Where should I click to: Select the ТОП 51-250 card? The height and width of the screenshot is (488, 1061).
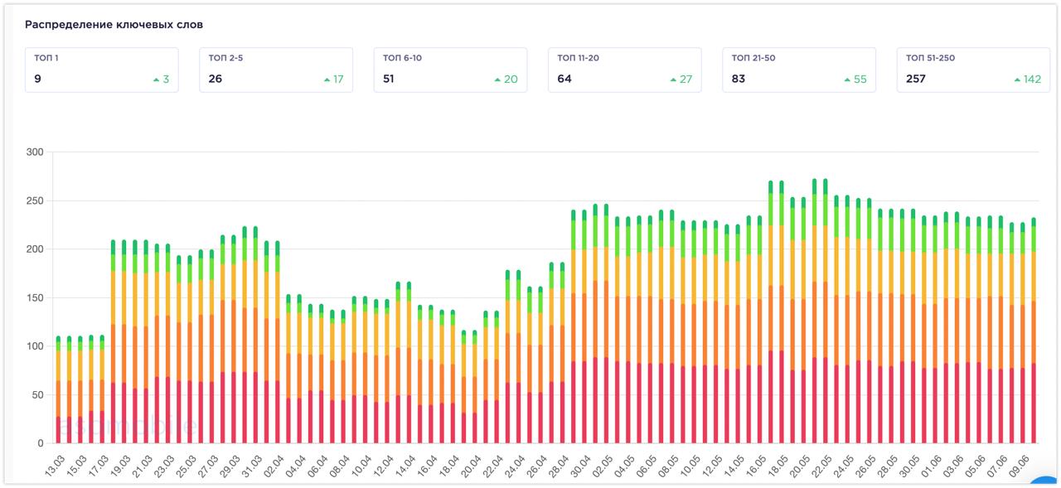(x=972, y=70)
